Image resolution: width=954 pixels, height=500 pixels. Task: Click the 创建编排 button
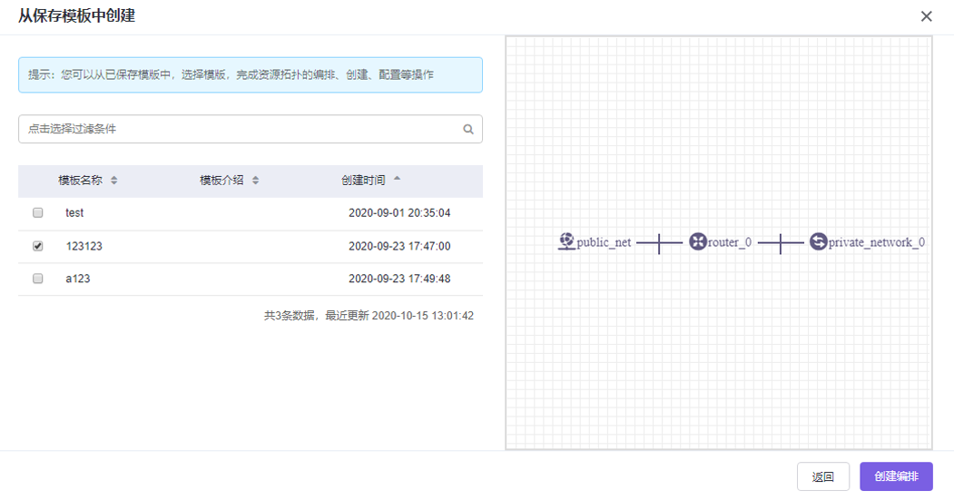(896, 476)
